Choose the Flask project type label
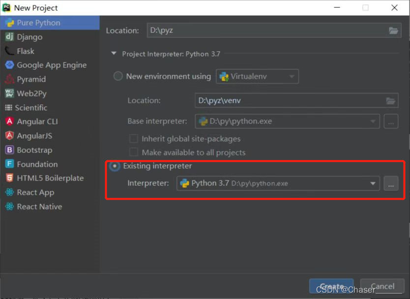 (26, 51)
